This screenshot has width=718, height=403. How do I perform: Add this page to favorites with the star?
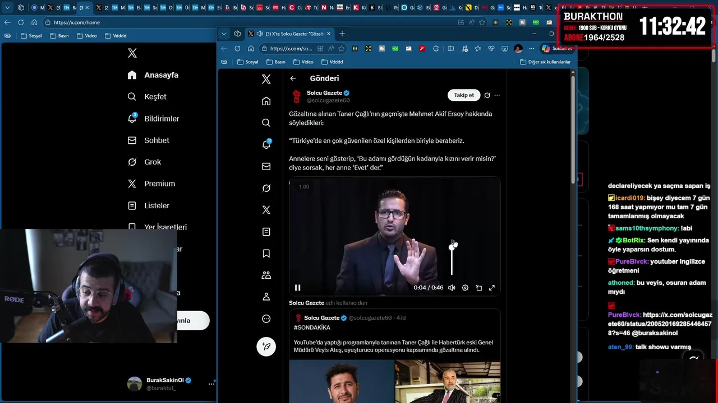click(341, 49)
